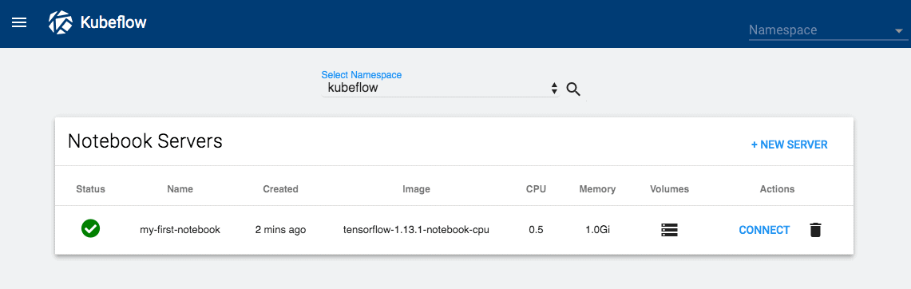
Task: Click the Notebook Servers heading
Action: click(x=145, y=141)
